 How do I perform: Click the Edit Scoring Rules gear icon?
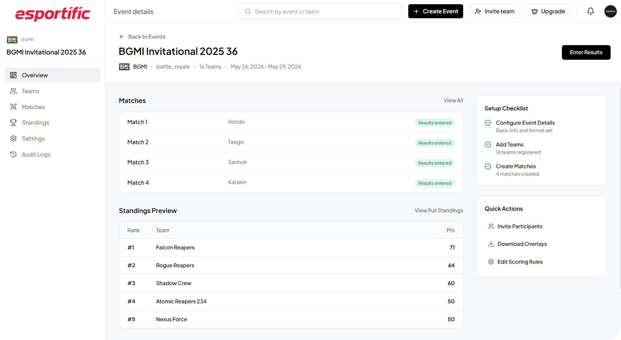click(491, 262)
